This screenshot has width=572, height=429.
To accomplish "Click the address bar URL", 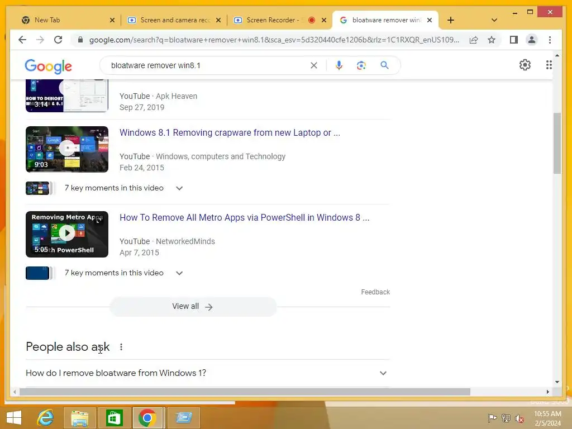I will click(274, 40).
